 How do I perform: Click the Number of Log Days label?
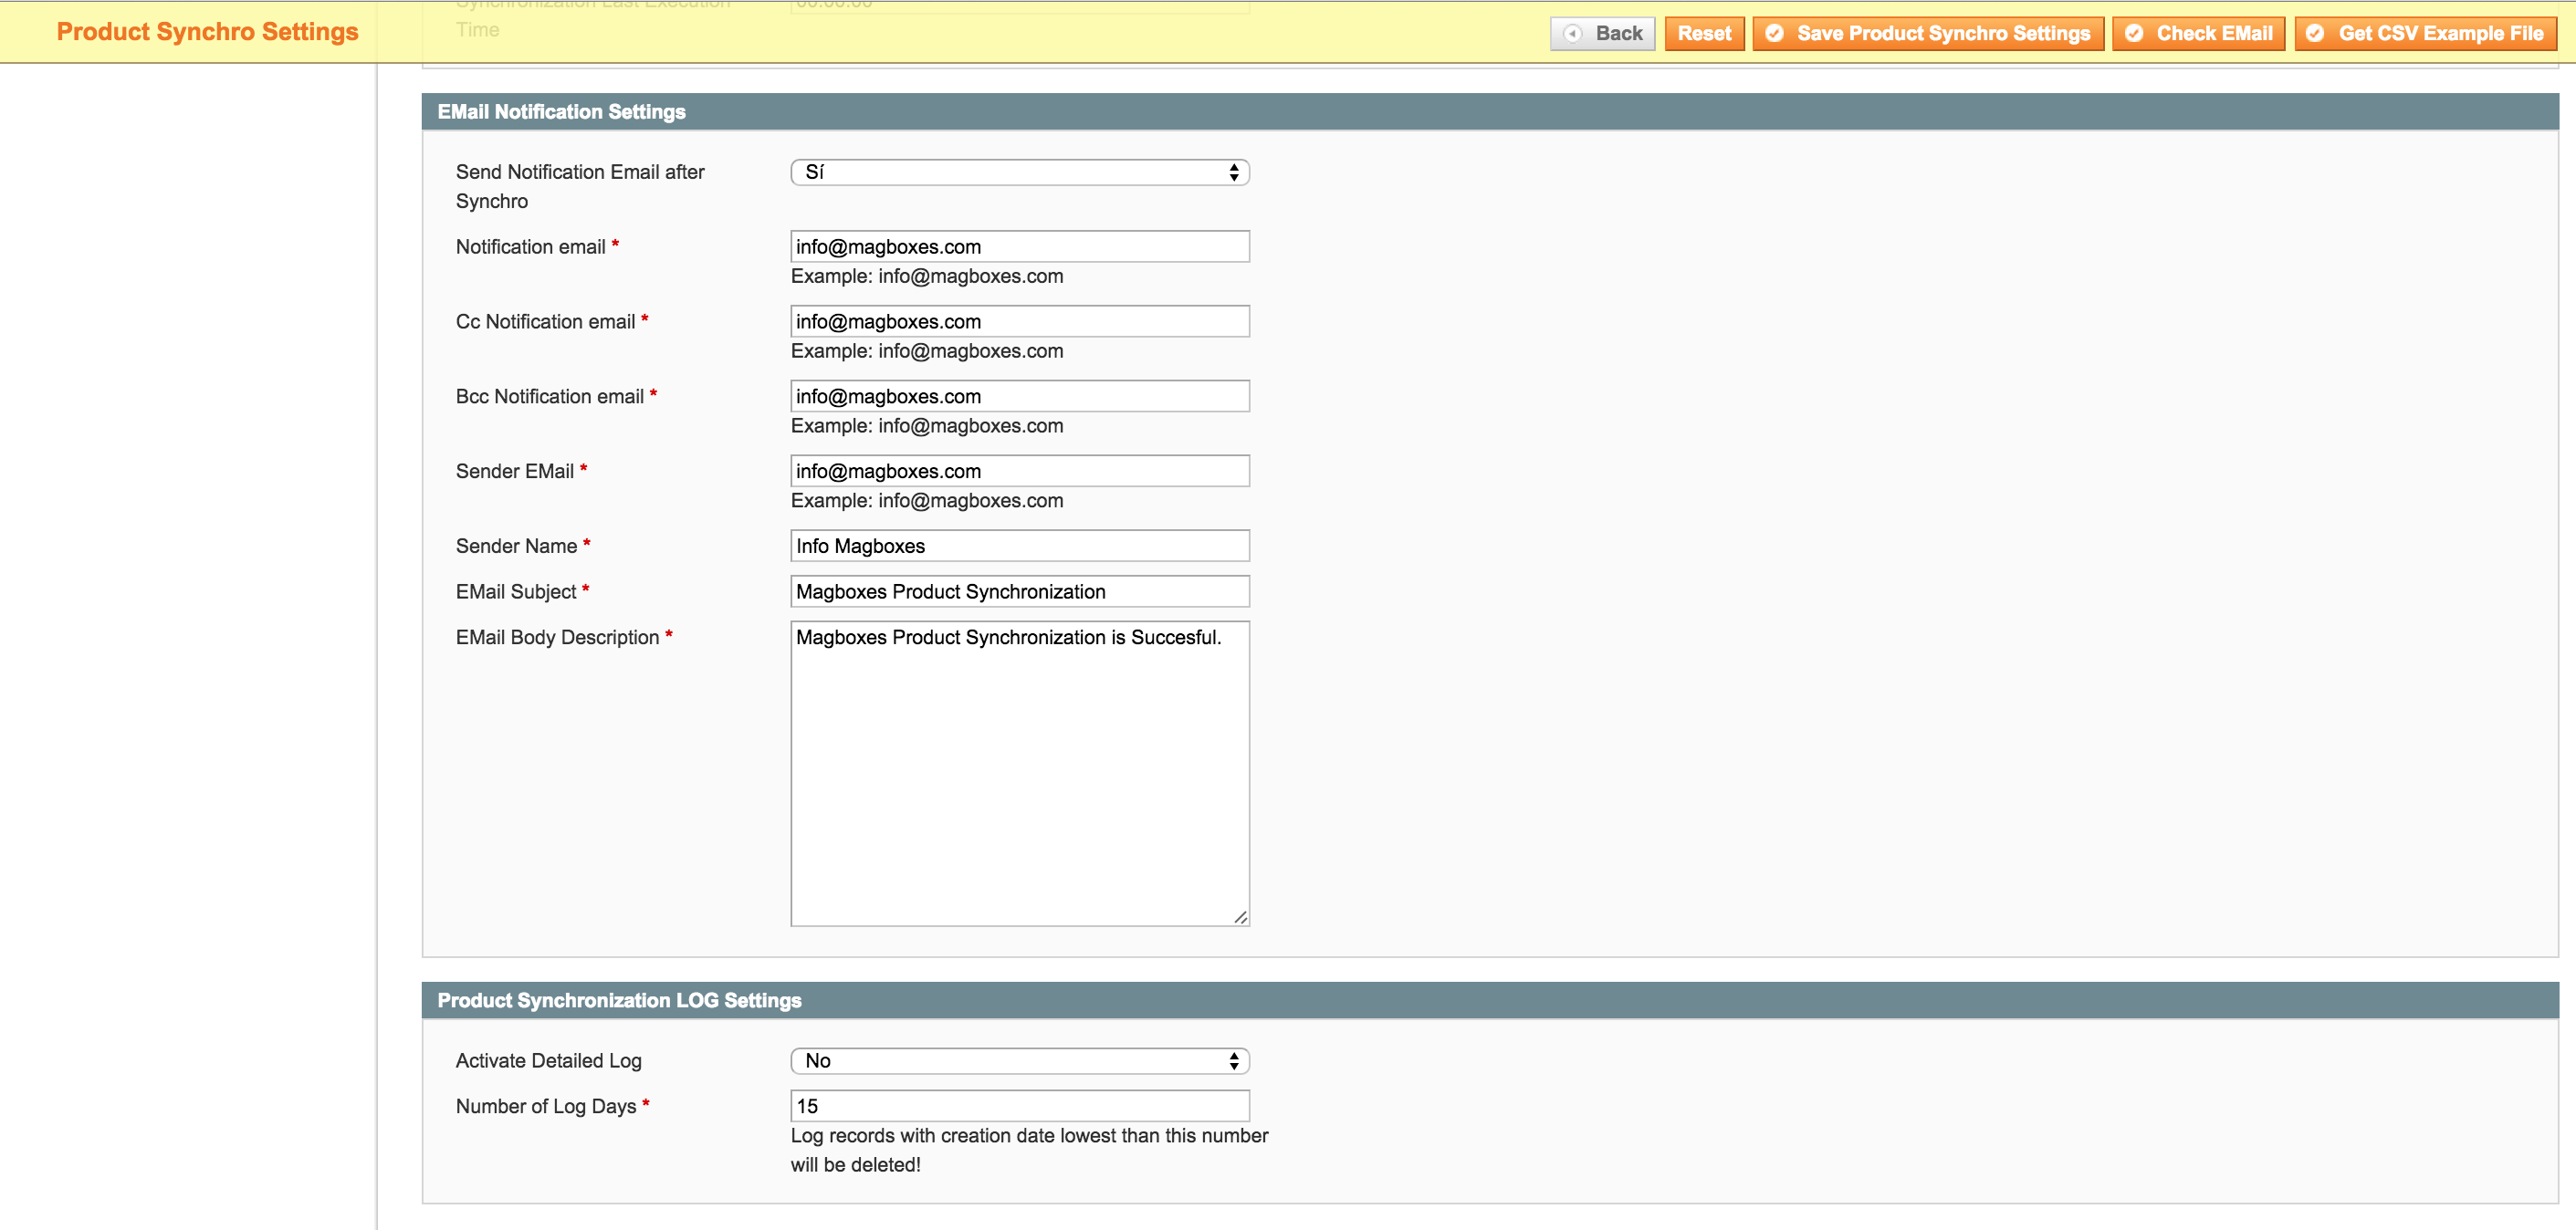pos(546,1107)
